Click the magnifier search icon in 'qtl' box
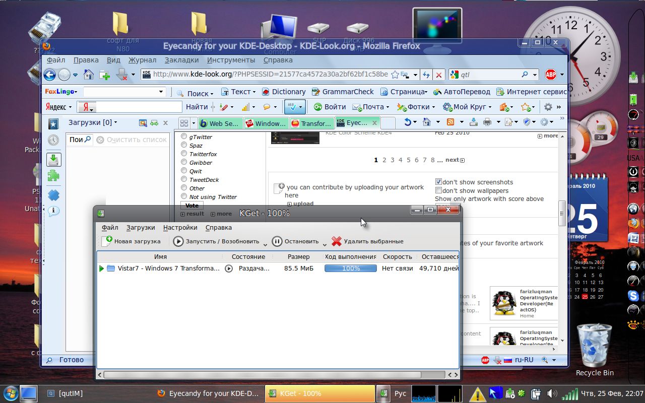645x403 pixels. pos(525,75)
